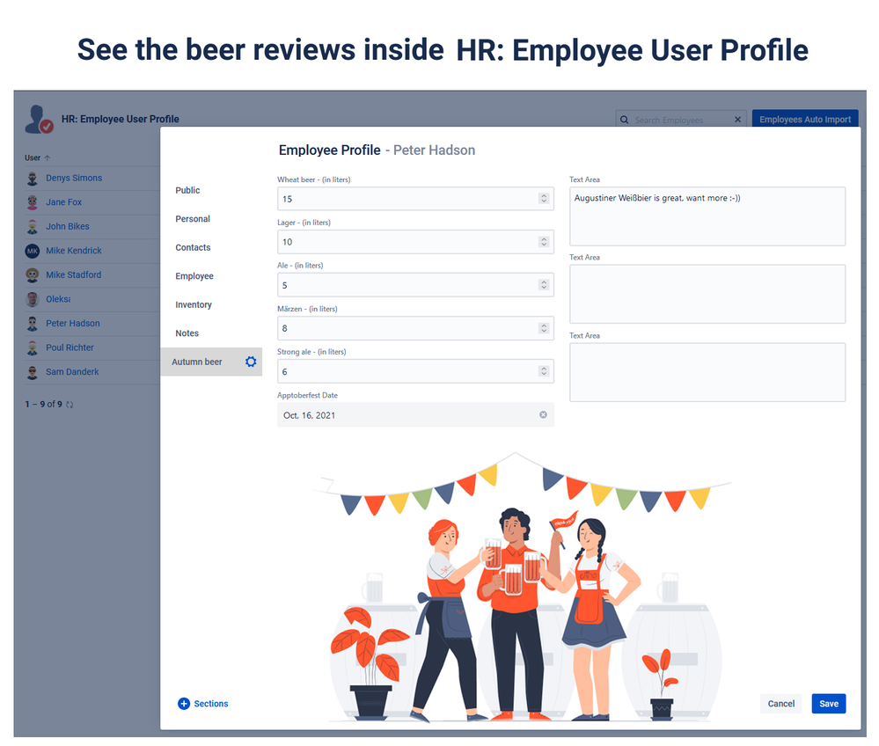Image resolution: width=879 pixels, height=746 pixels.
Task: Click the Oleks avatar
Action: tap(33, 299)
